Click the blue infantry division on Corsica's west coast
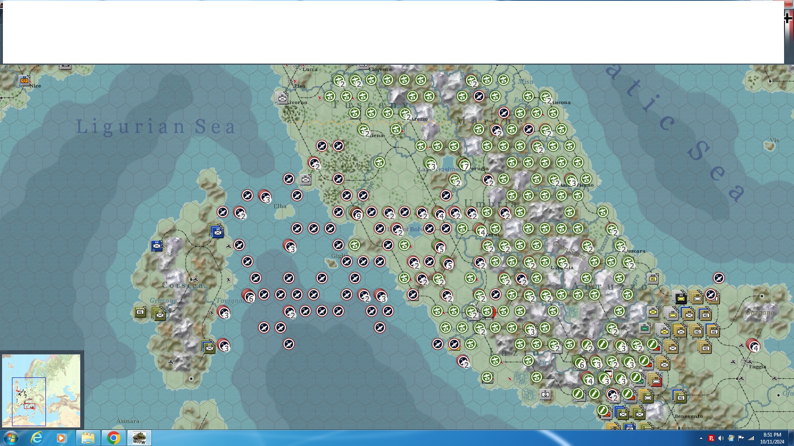 click(x=156, y=246)
